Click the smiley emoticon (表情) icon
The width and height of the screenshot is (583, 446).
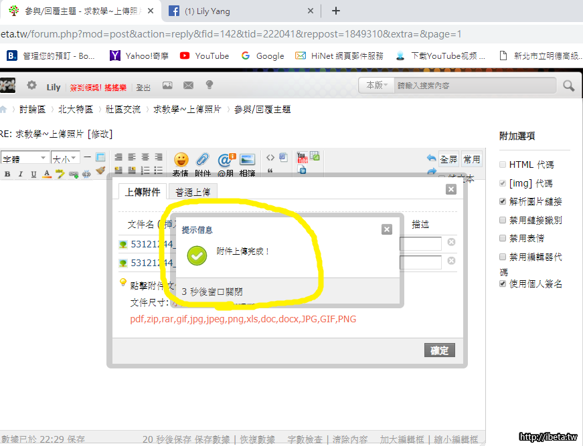[x=181, y=160]
